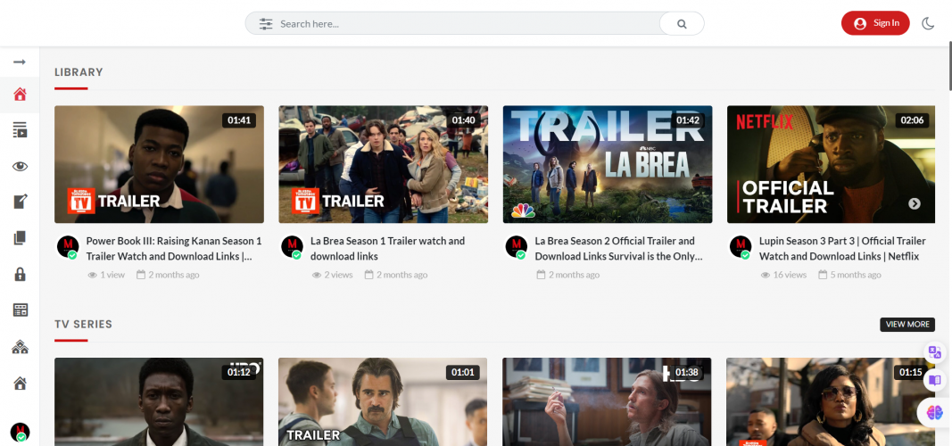Image resolution: width=952 pixels, height=446 pixels.
Task: Open the Power Book III Raising Kanan thumbnail
Action: (x=159, y=164)
